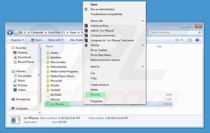Select the Malwarebytes folder

(56, 67)
